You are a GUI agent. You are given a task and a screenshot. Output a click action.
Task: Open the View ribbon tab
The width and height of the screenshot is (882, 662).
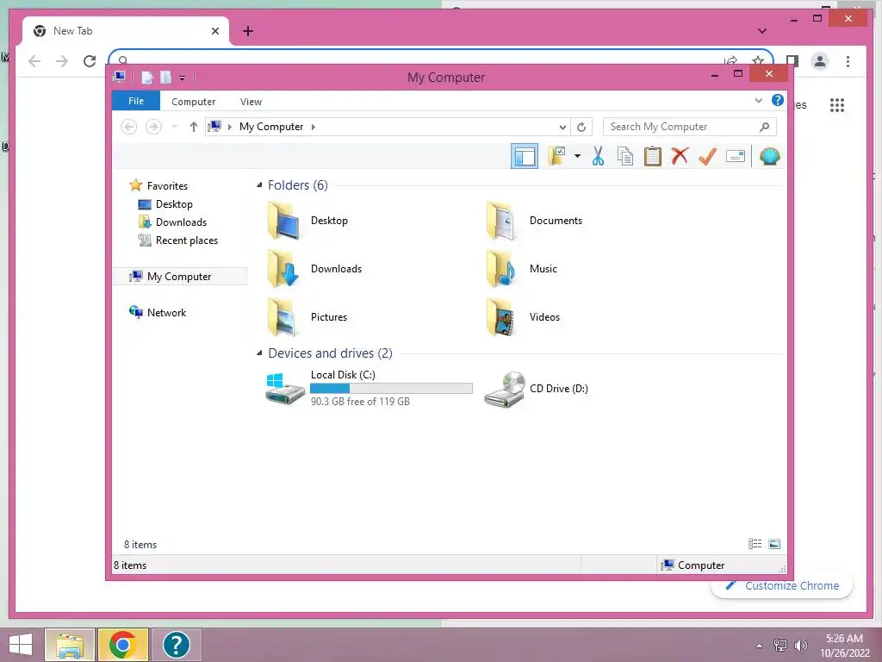pyautogui.click(x=251, y=102)
